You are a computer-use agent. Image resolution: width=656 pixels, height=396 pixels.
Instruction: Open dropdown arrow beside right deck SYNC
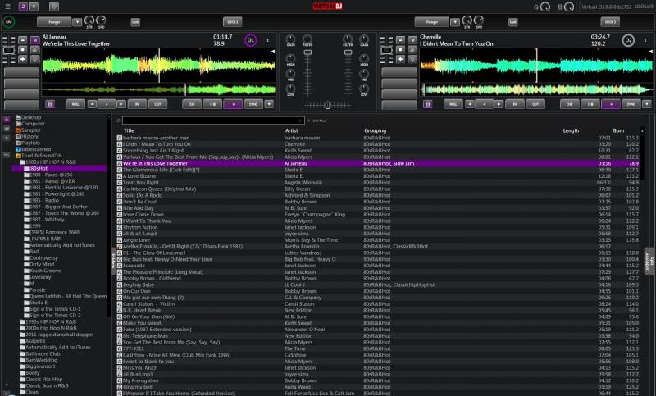[647, 104]
